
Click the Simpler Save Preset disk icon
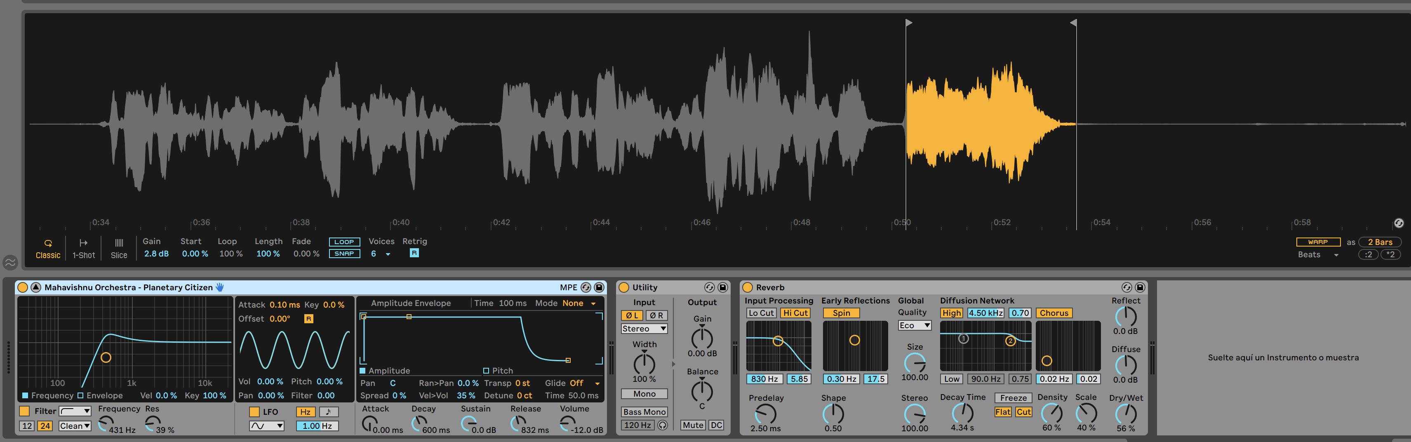pyautogui.click(x=599, y=287)
